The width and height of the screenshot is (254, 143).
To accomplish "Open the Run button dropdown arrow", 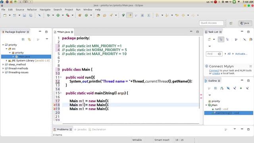I will coord(63,15).
